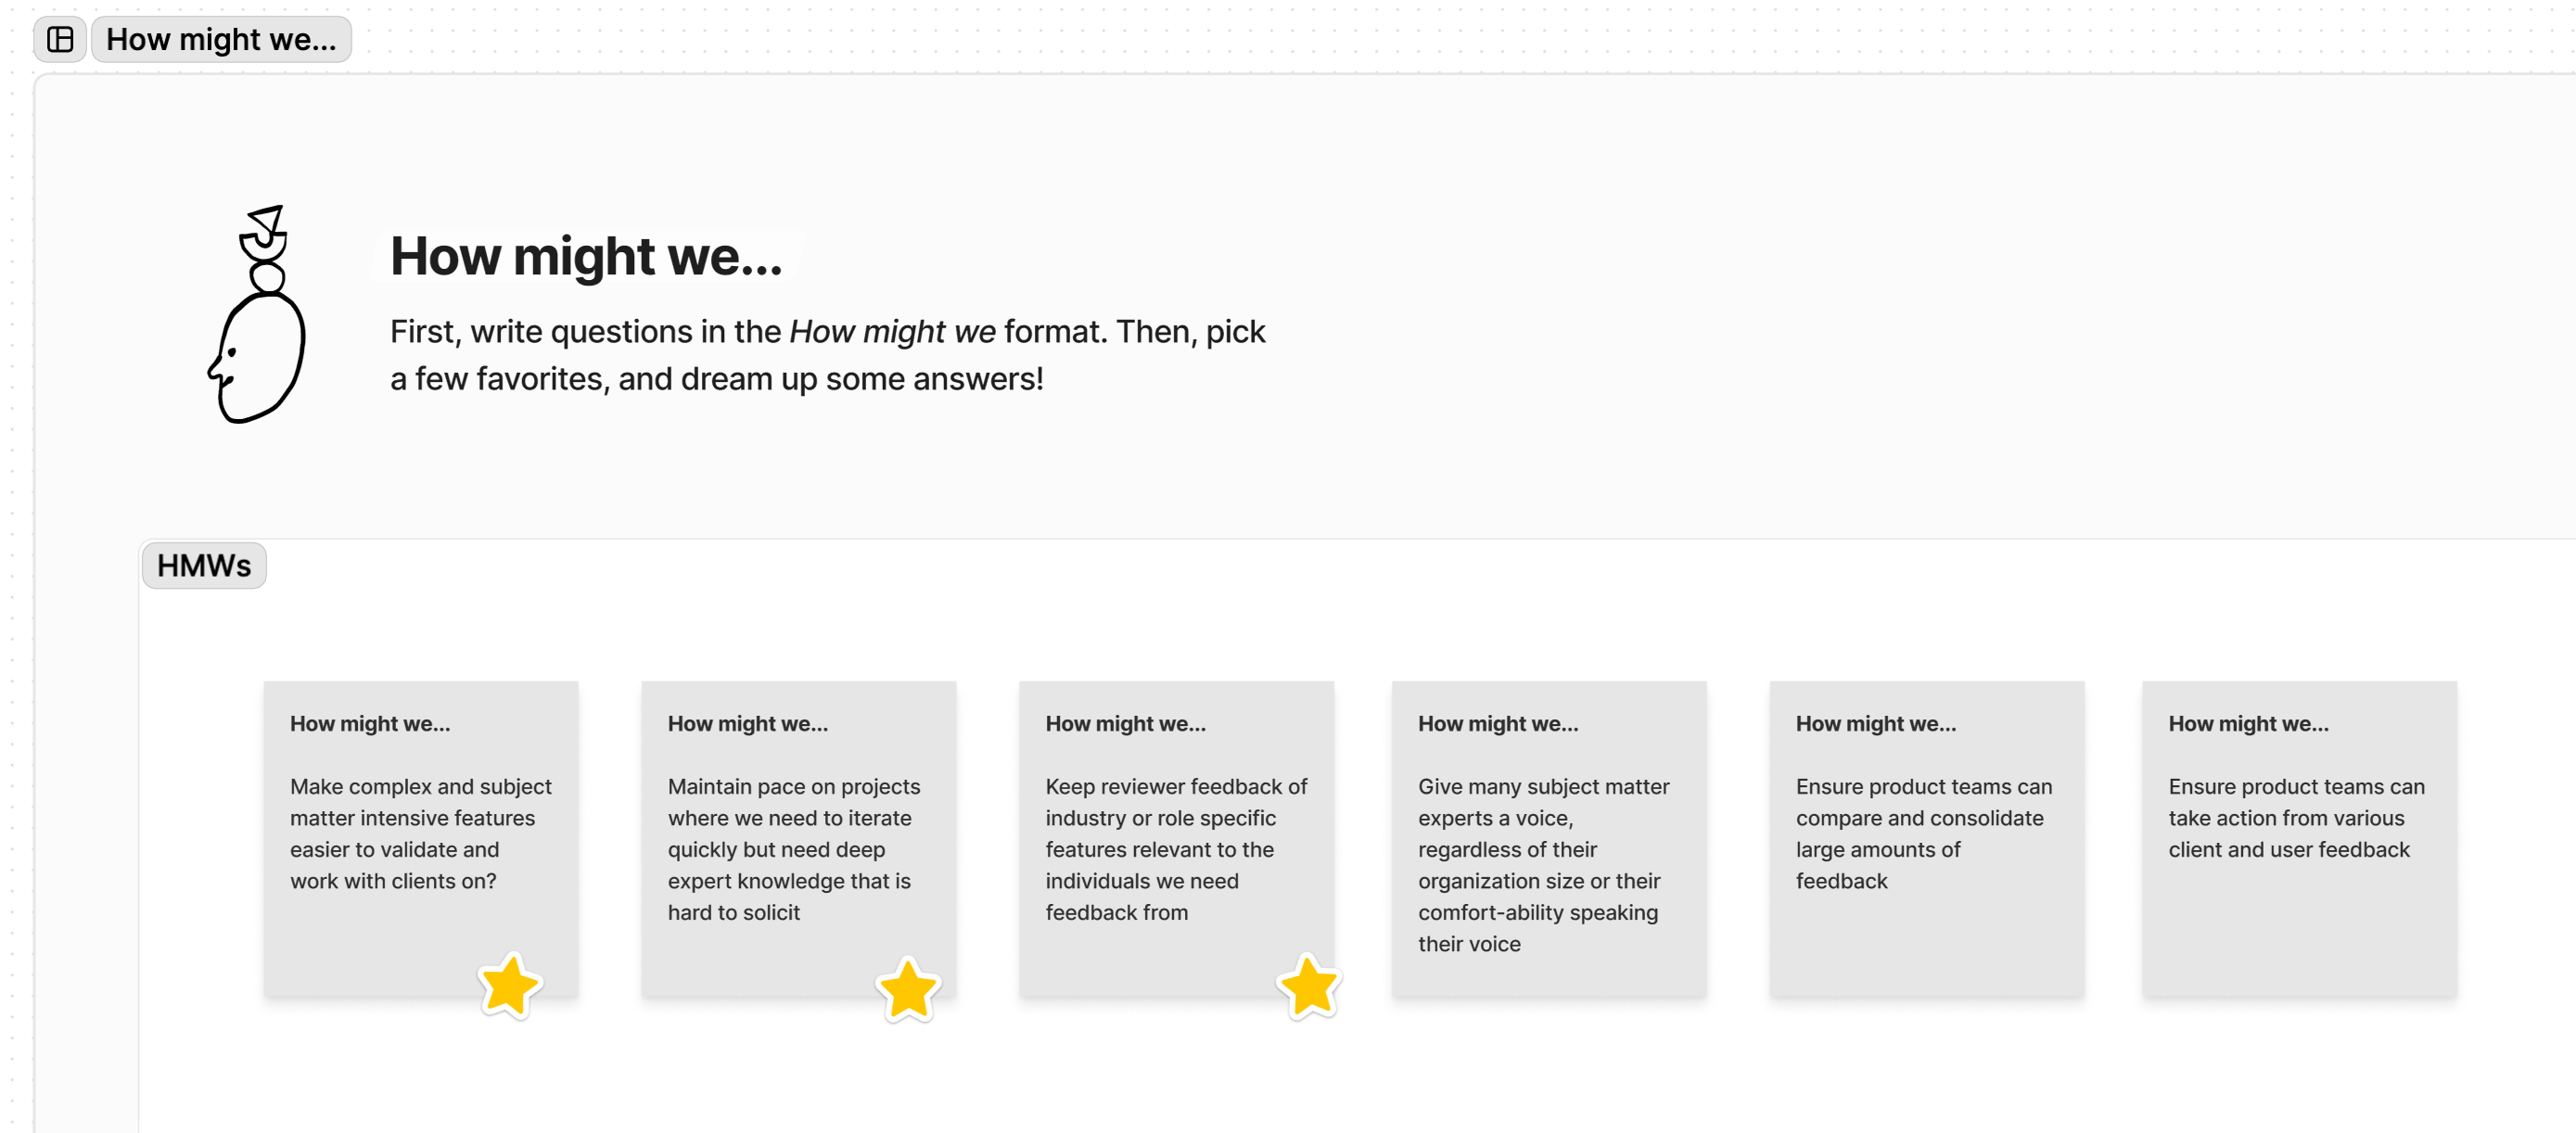Viewport: 2576px width, 1133px height.
Task: Select the sticky text about subject matter experts' voice
Action: pyautogui.click(x=1543, y=864)
